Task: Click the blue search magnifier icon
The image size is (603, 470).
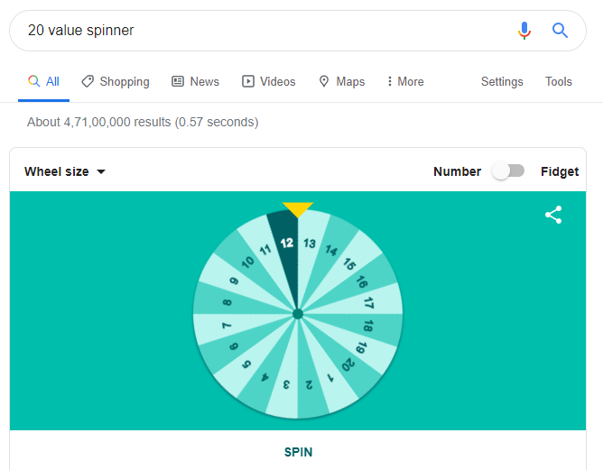Action: [560, 31]
